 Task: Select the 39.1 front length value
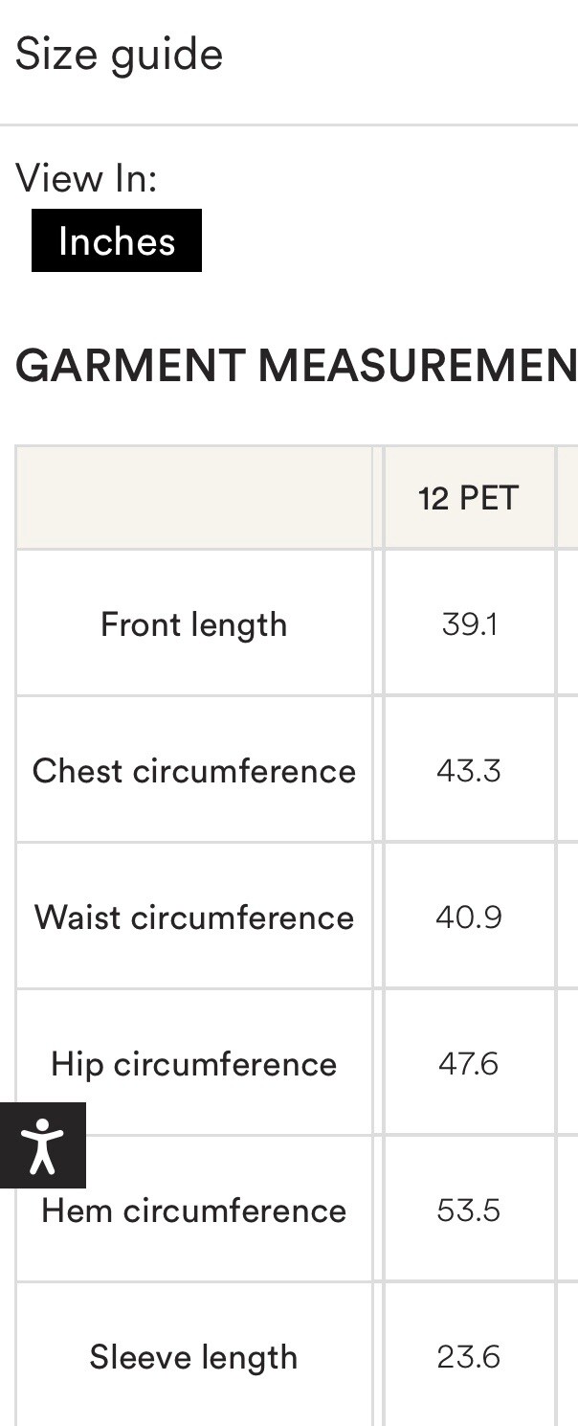pos(469,624)
